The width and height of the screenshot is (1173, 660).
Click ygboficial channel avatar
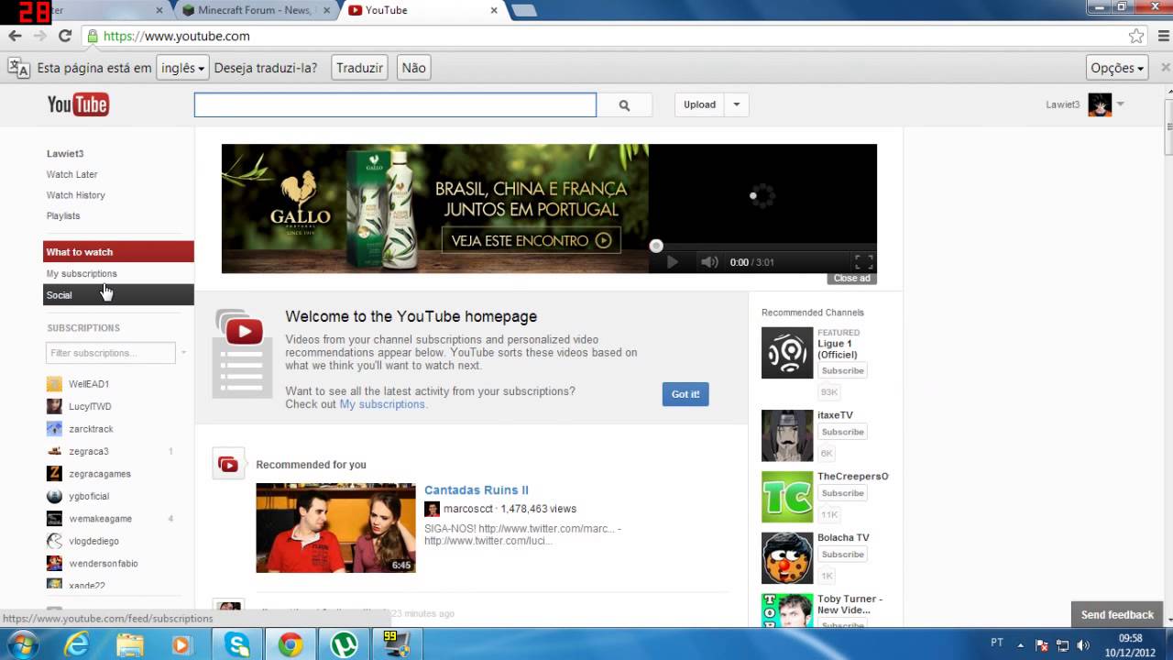coord(55,496)
